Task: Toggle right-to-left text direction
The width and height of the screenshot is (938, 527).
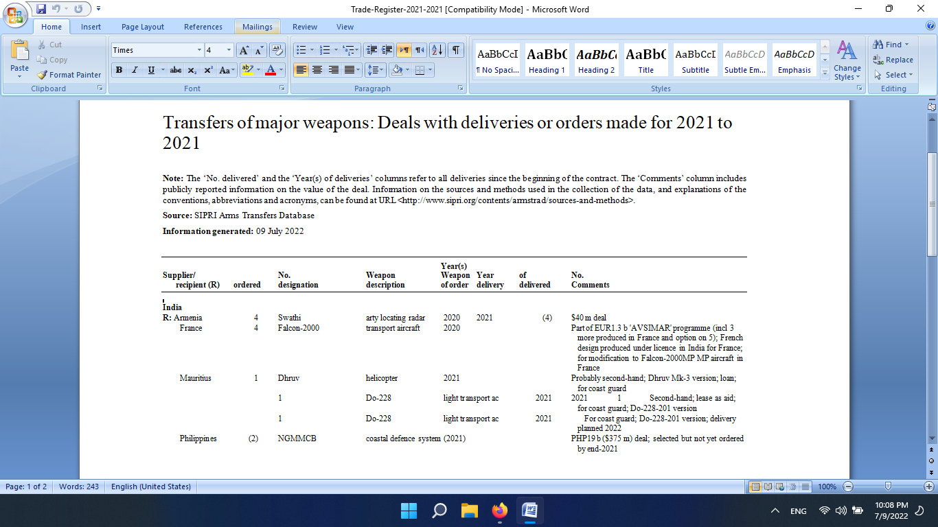Action: click(x=419, y=50)
